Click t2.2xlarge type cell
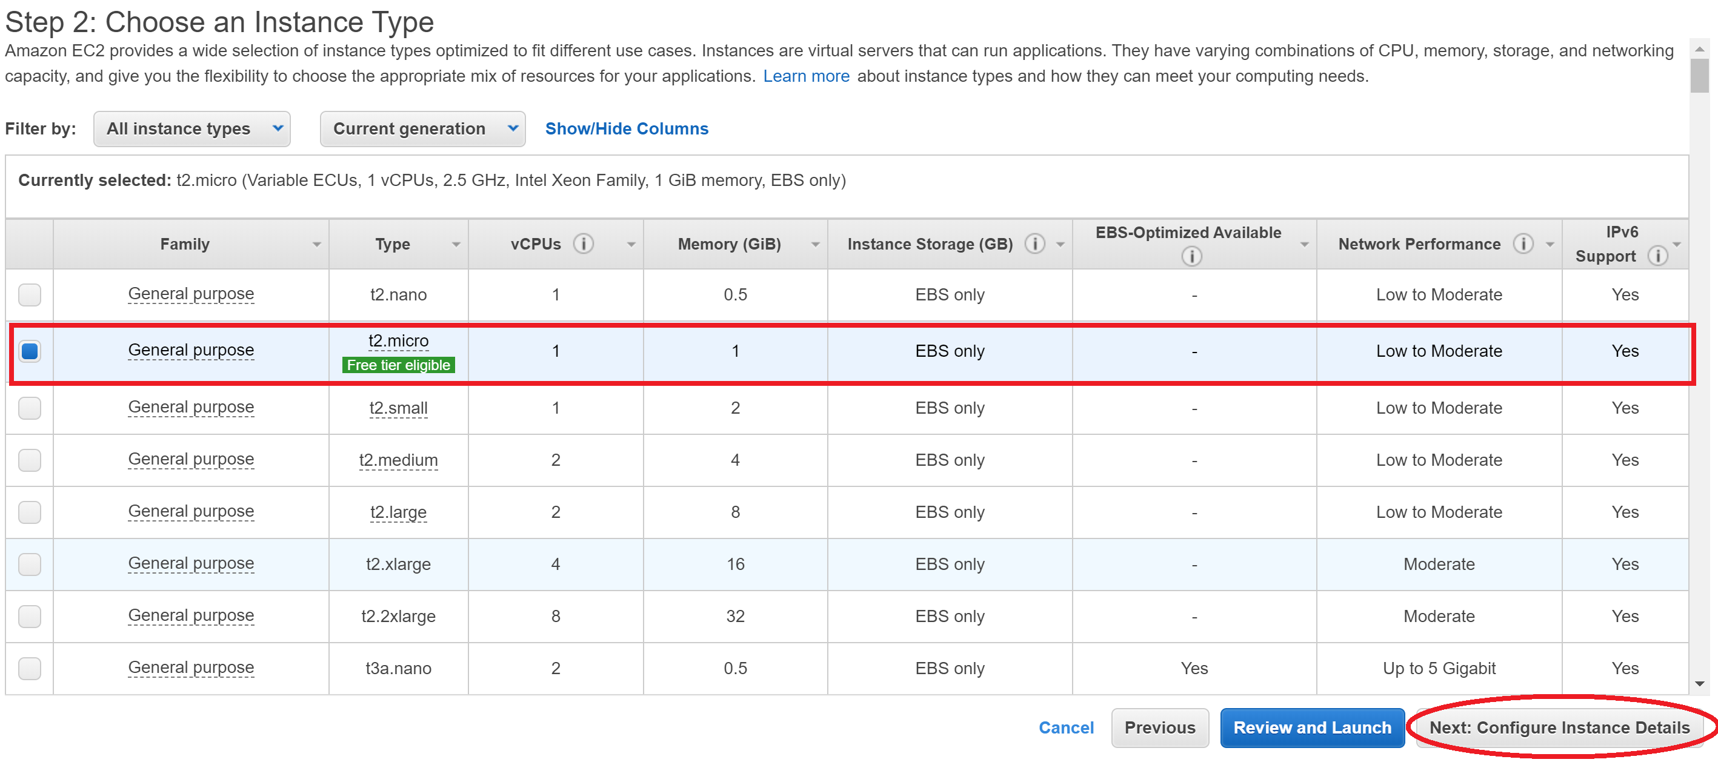1718x765 pixels. tap(398, 617)
